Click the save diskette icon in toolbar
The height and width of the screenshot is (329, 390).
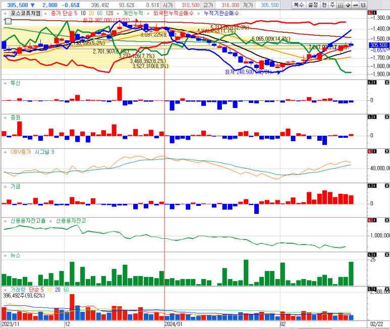(363, 5)
